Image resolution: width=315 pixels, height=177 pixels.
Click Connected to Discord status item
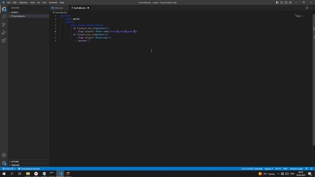(29, 169)
